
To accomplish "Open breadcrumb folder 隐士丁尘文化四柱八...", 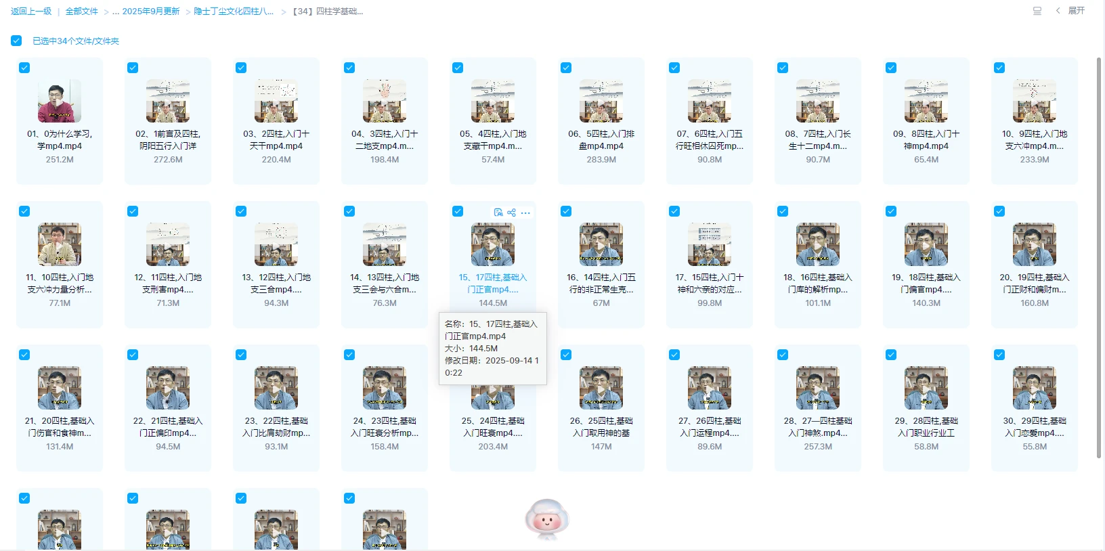I will (x=234, y=12).
